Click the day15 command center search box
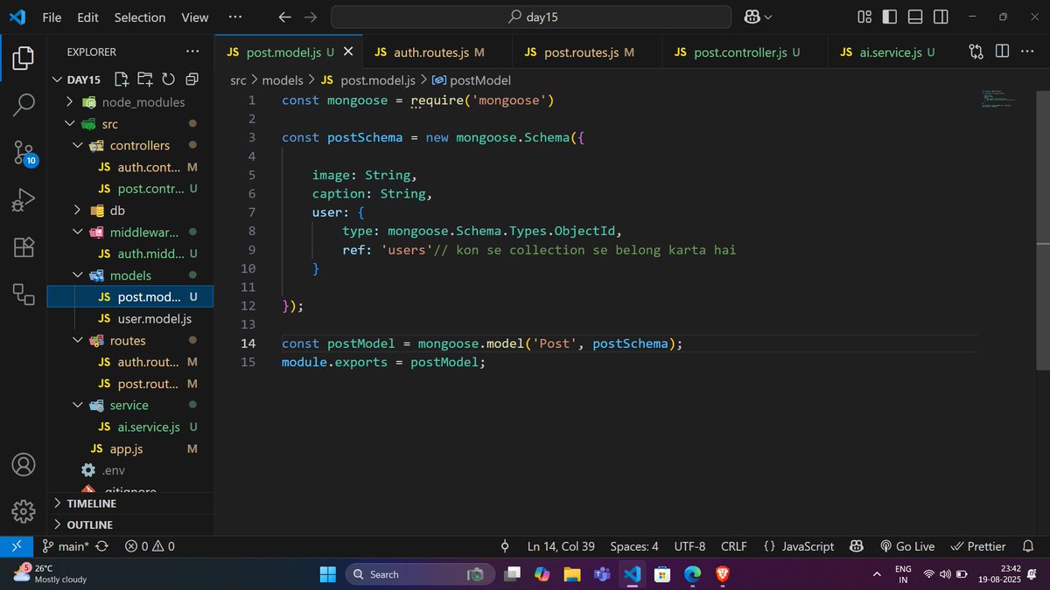The height and width of the screenshot is (590, 1050). coord(530,17)
